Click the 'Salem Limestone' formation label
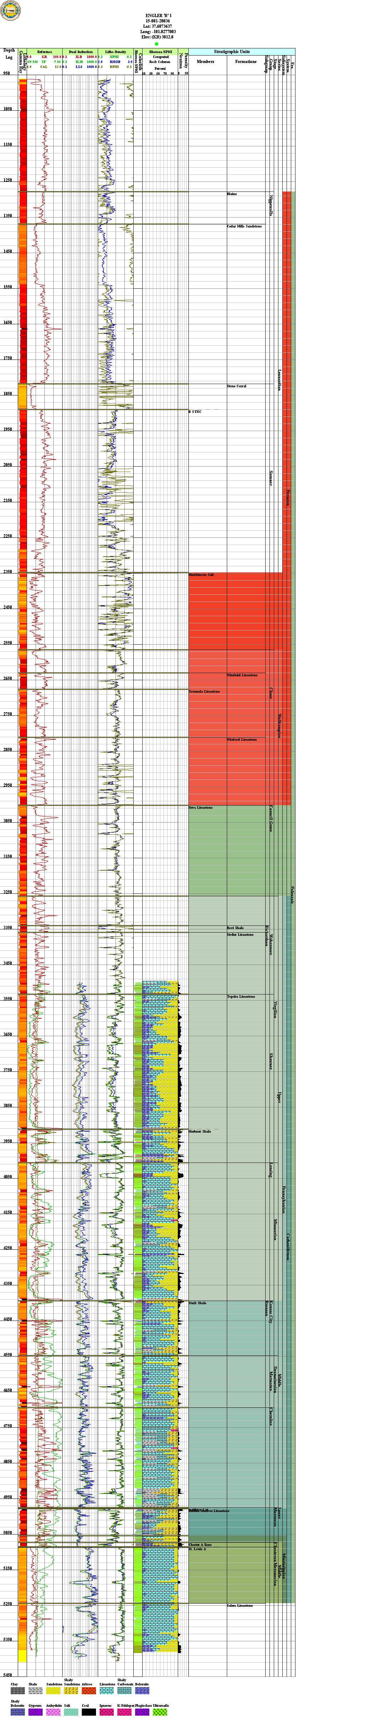The image size is (384, 1721). (240, 1605)
